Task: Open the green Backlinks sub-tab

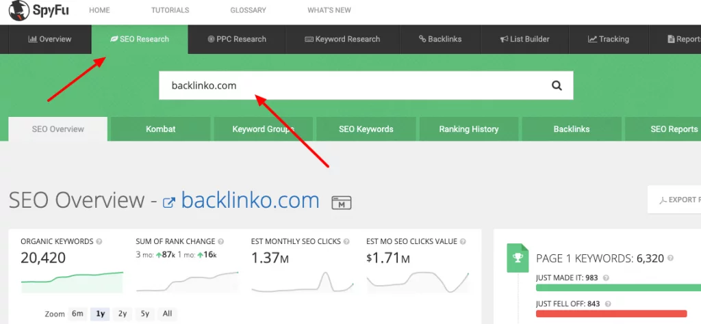Action: pyautogui.click(x=572, y=129)
